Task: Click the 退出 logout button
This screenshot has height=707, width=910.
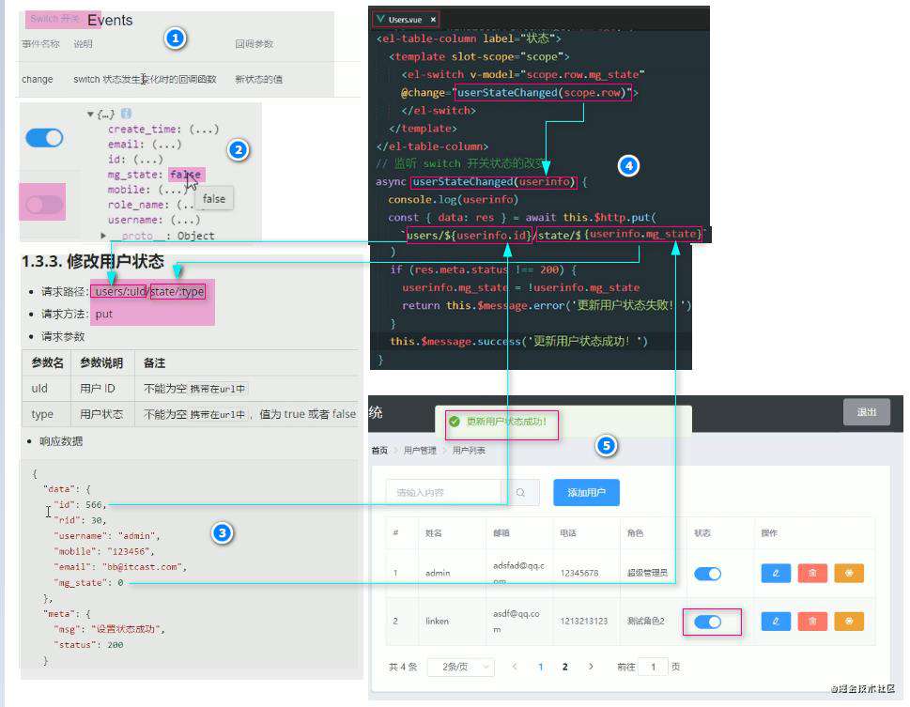Action: (867, 412)
